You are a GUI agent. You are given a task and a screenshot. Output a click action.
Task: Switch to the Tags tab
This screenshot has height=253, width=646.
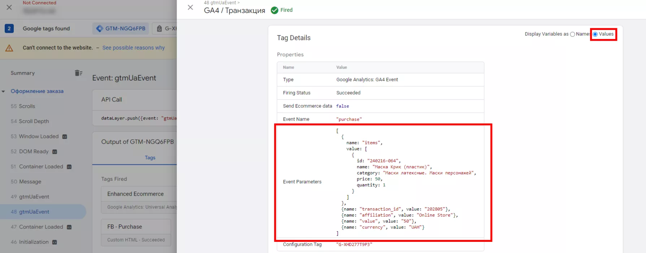[x=150, y=158]
